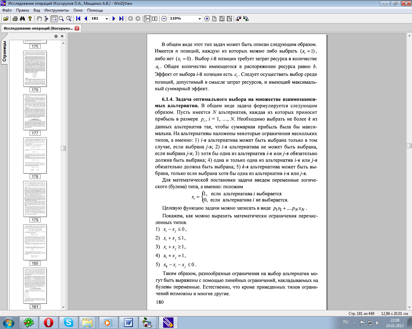Click the Help question mark icon
Screen dimensions: 412x329
(30, 19)
